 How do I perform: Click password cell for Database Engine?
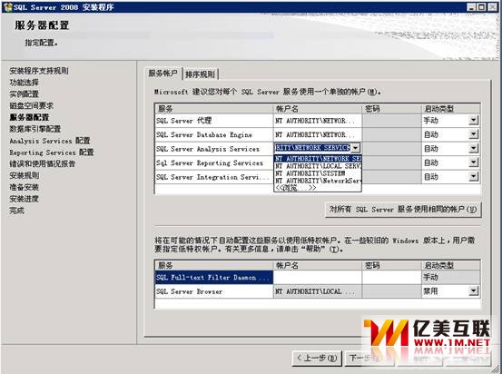(392, 135)
